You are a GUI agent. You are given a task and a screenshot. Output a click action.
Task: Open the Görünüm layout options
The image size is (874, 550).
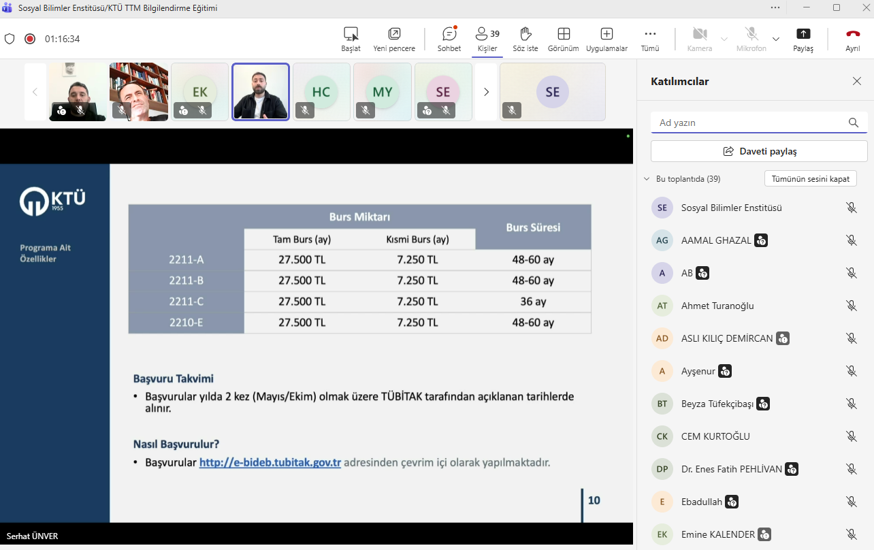click(563, 35)
